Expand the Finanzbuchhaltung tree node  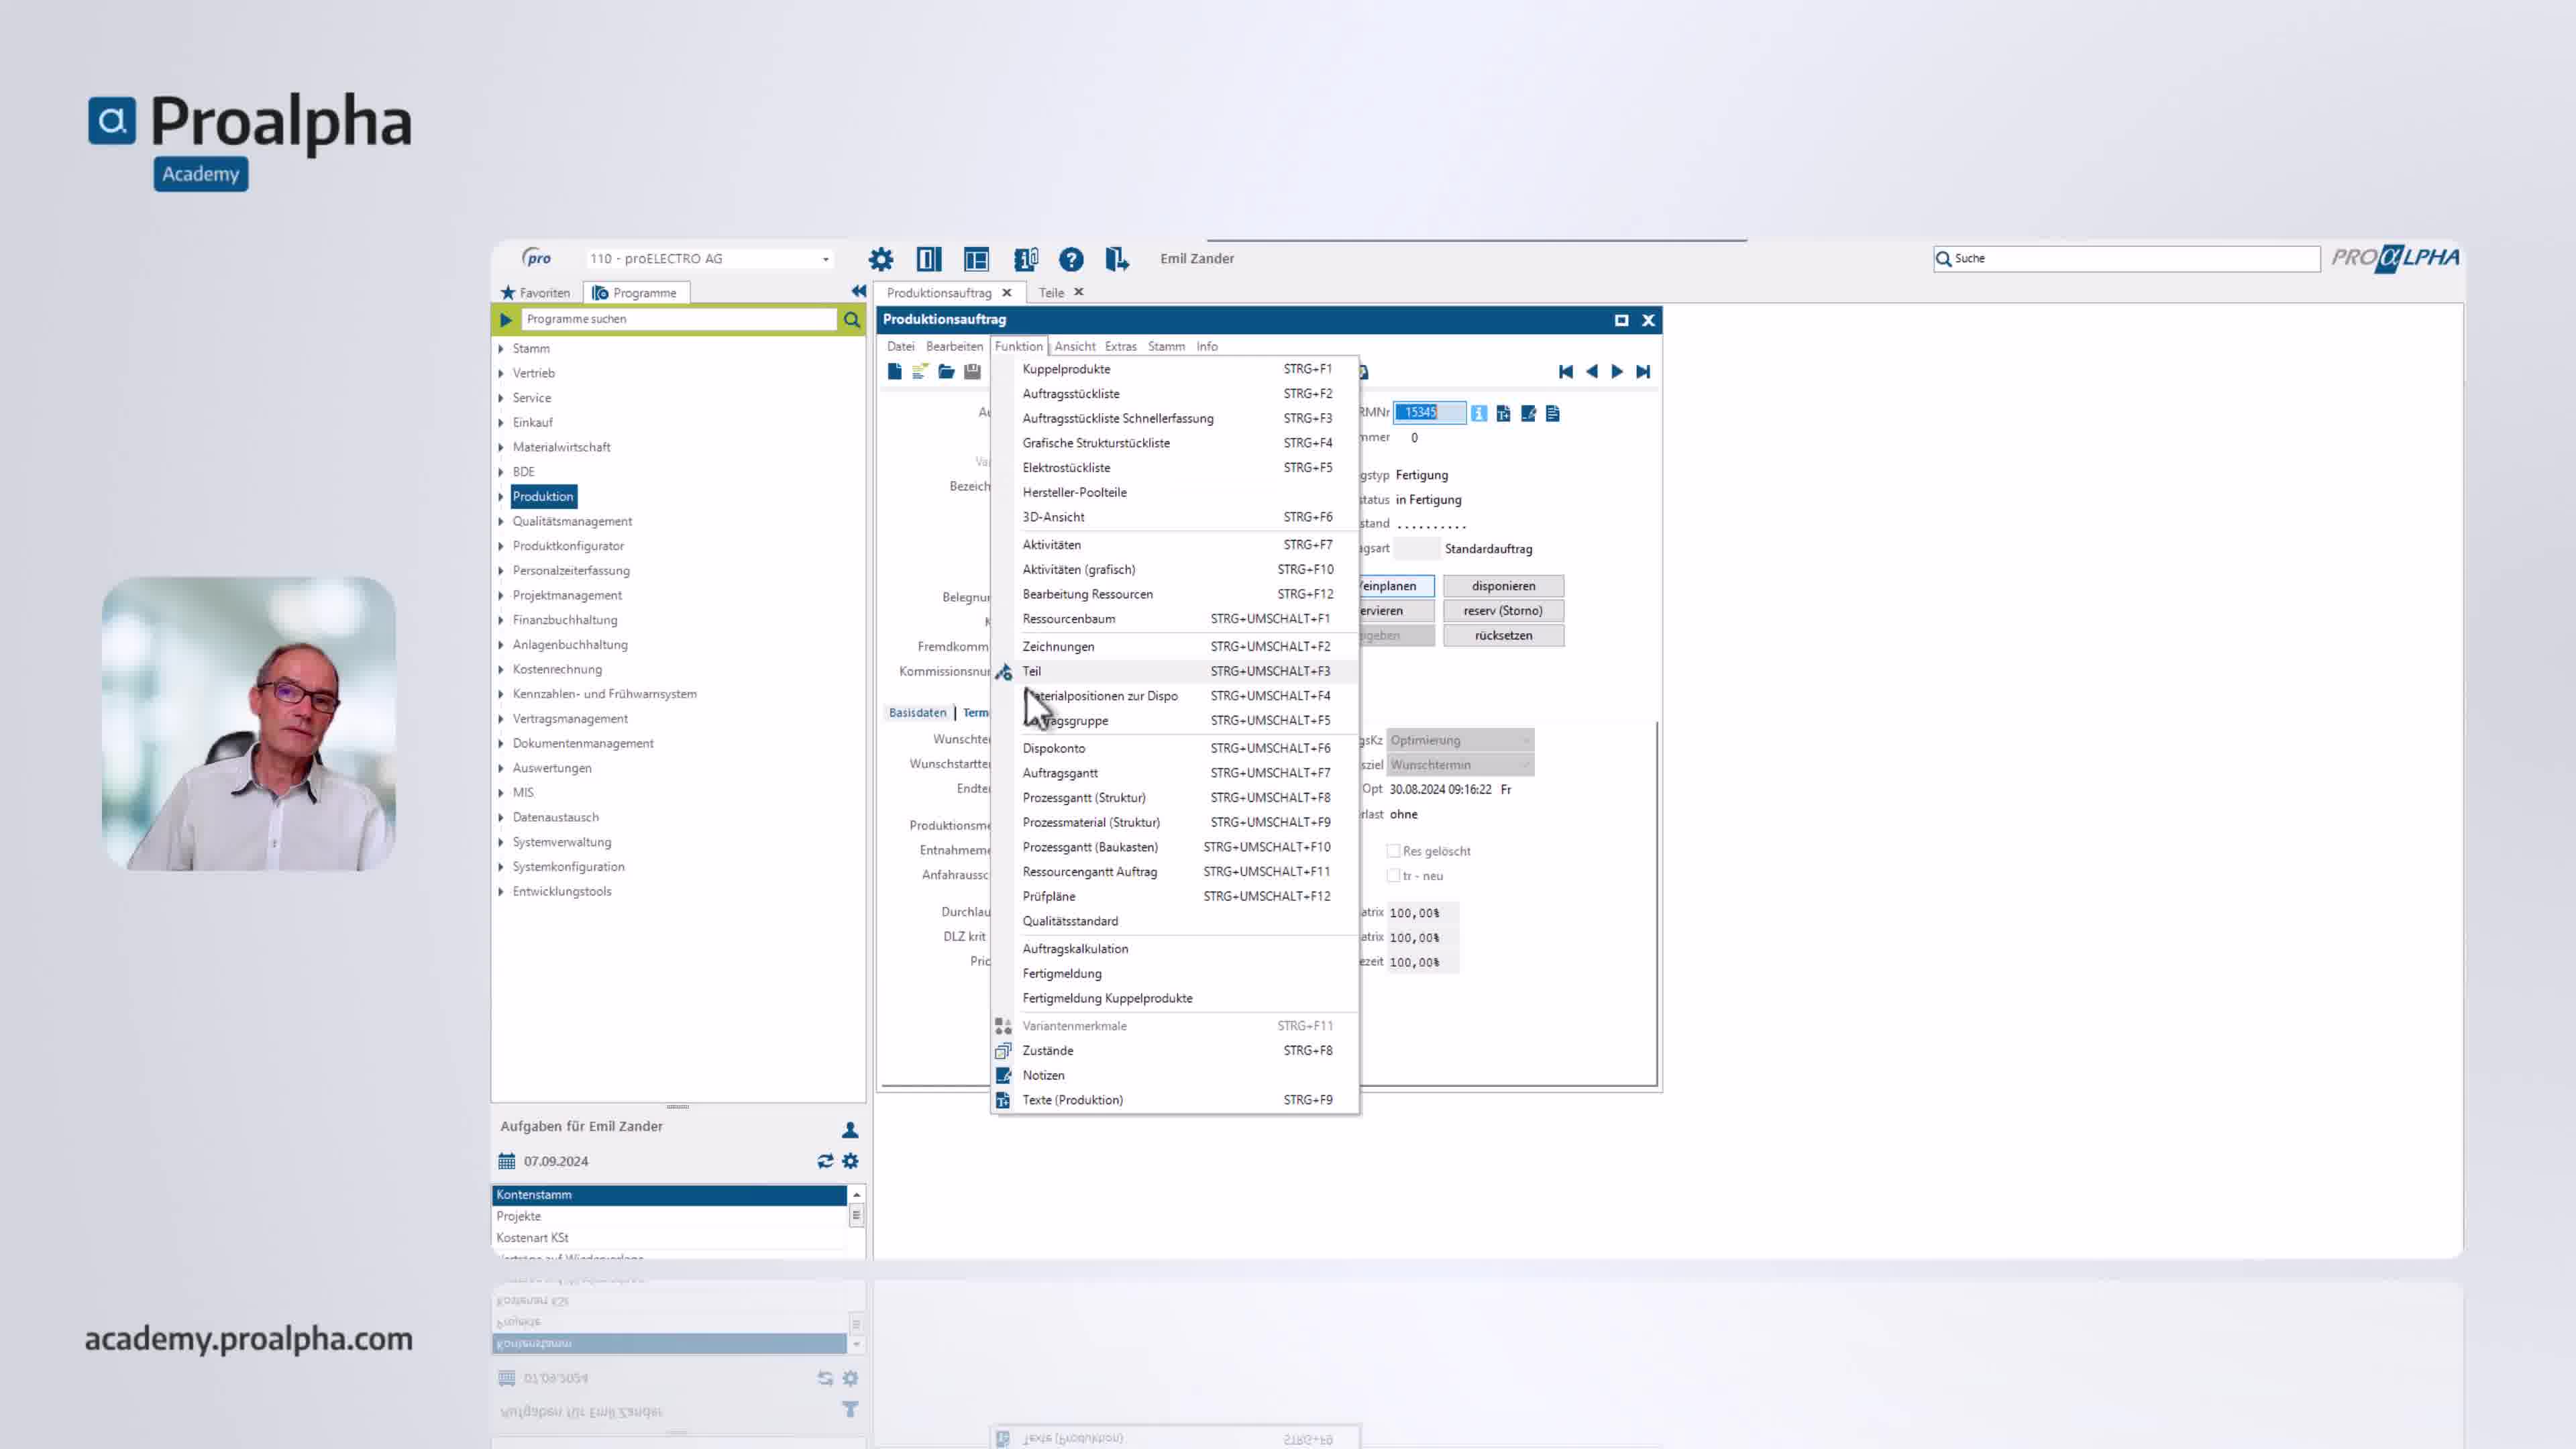[x=501, y=620]
